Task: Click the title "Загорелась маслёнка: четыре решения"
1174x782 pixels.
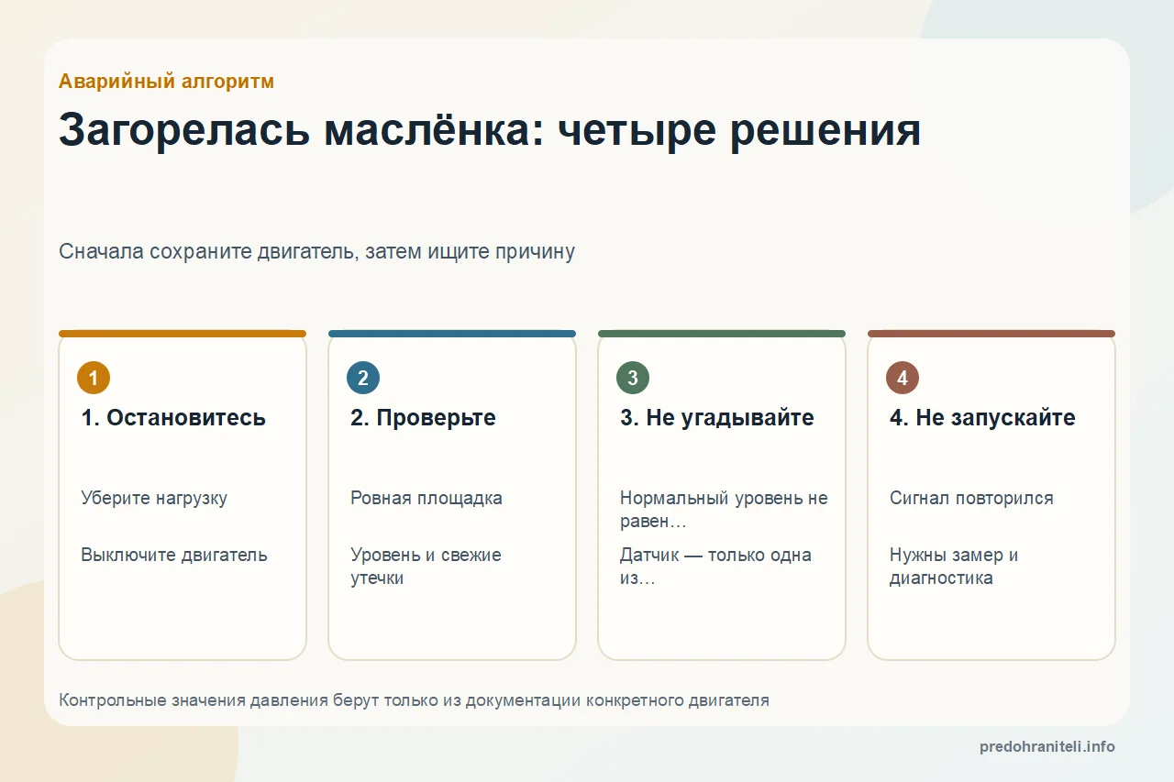Action: tap(490, 130)
